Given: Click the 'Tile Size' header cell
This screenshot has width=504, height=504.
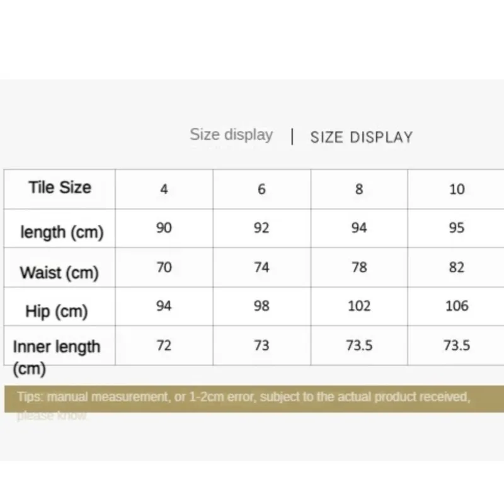Looking at the screenshot, I should point(60,187).
